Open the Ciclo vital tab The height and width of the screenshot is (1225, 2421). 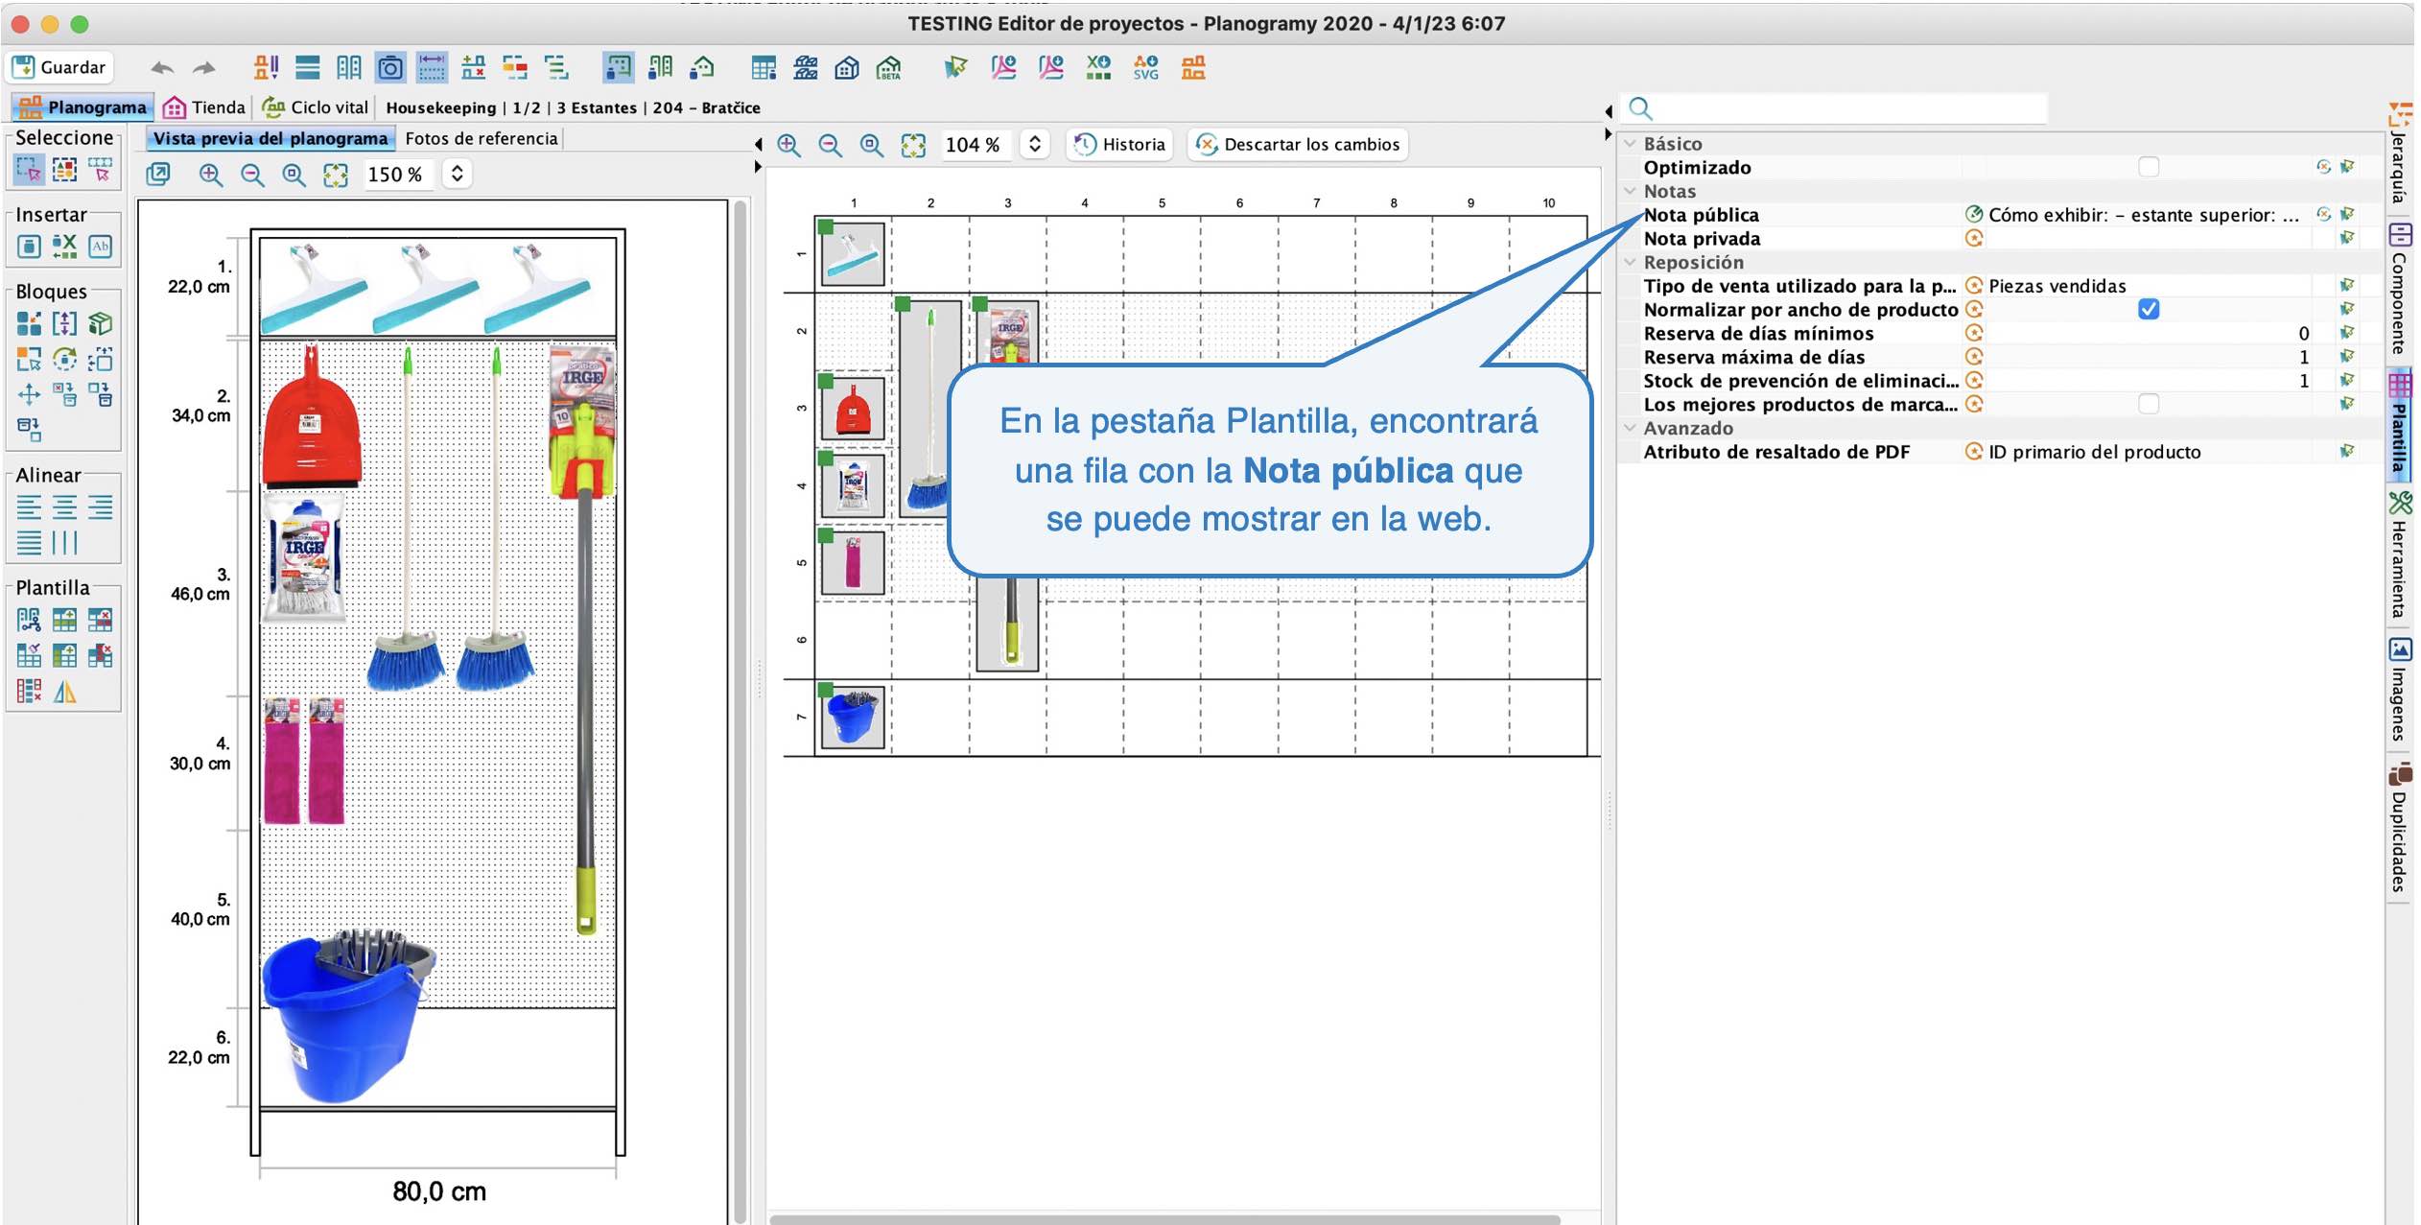pyautogui.click(x=316, y=107)
